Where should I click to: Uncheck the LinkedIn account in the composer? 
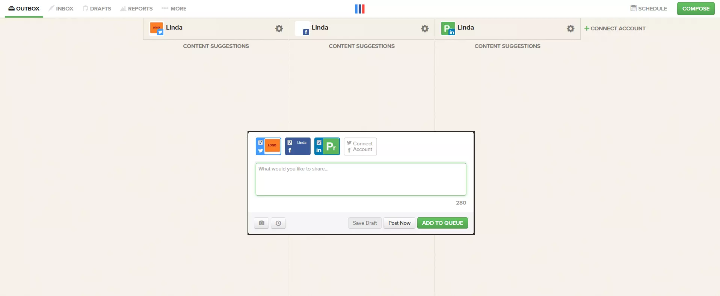click(319, 143)
